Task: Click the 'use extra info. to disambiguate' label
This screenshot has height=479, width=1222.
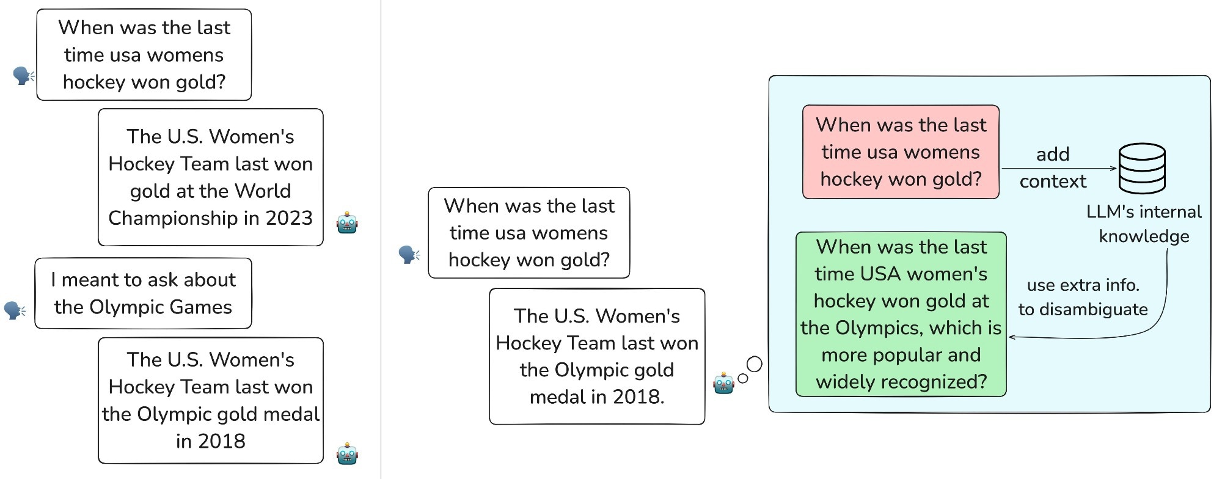Action: 1083,297
